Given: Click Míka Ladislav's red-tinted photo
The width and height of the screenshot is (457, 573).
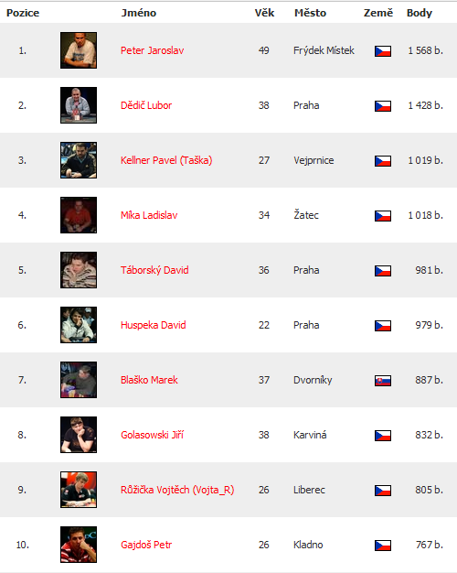Looking at the screenshot, I should tap(79, 215).
